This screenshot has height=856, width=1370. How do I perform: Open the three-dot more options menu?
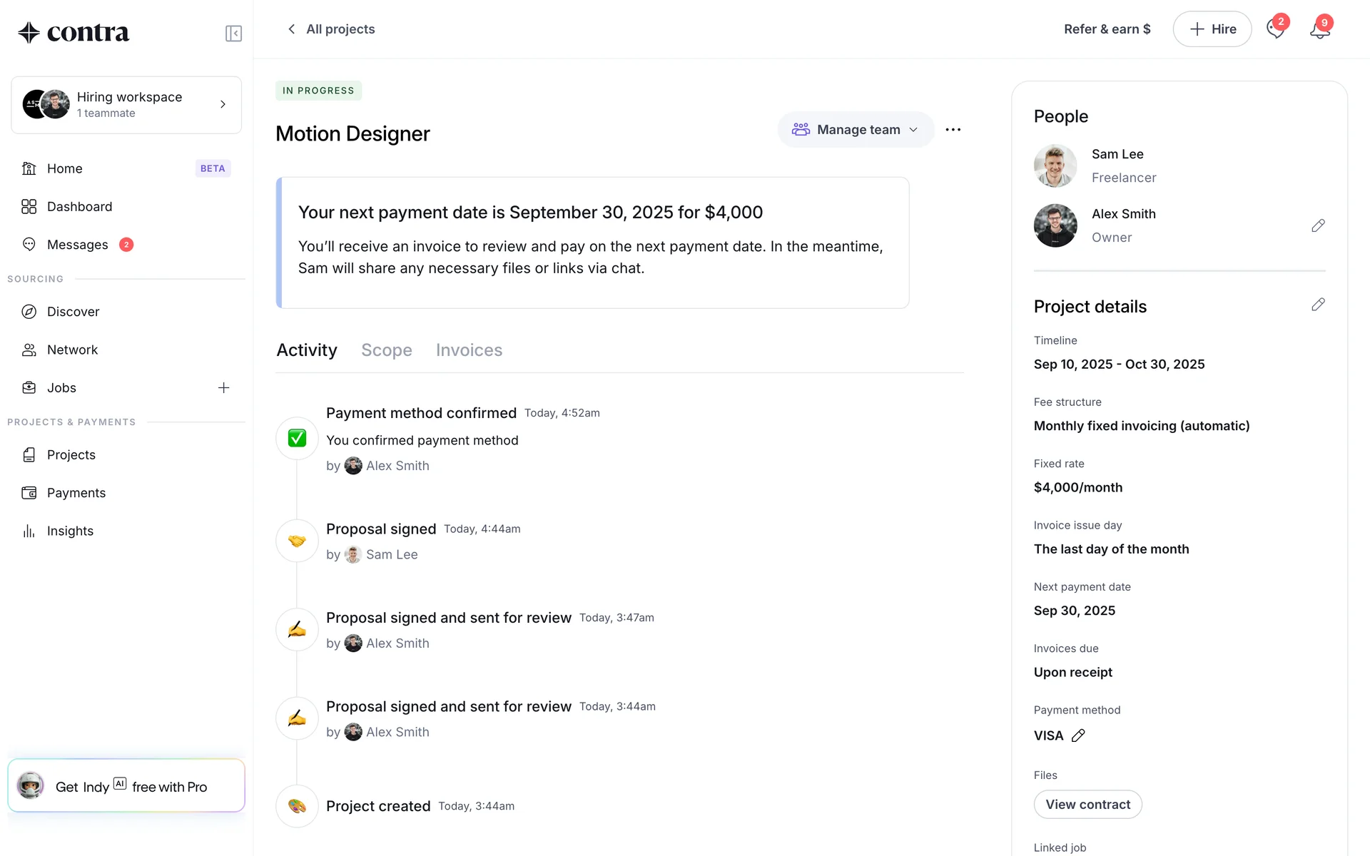[953, 130]
